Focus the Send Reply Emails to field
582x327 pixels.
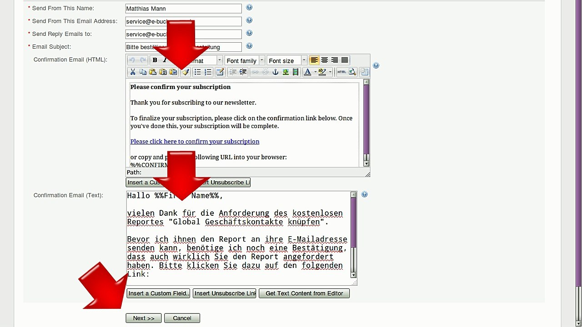coord(184,34)
